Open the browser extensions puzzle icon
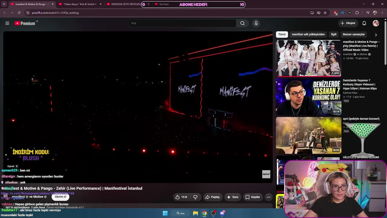This screenshot has height=218, width=387. (x=357, y=13)
